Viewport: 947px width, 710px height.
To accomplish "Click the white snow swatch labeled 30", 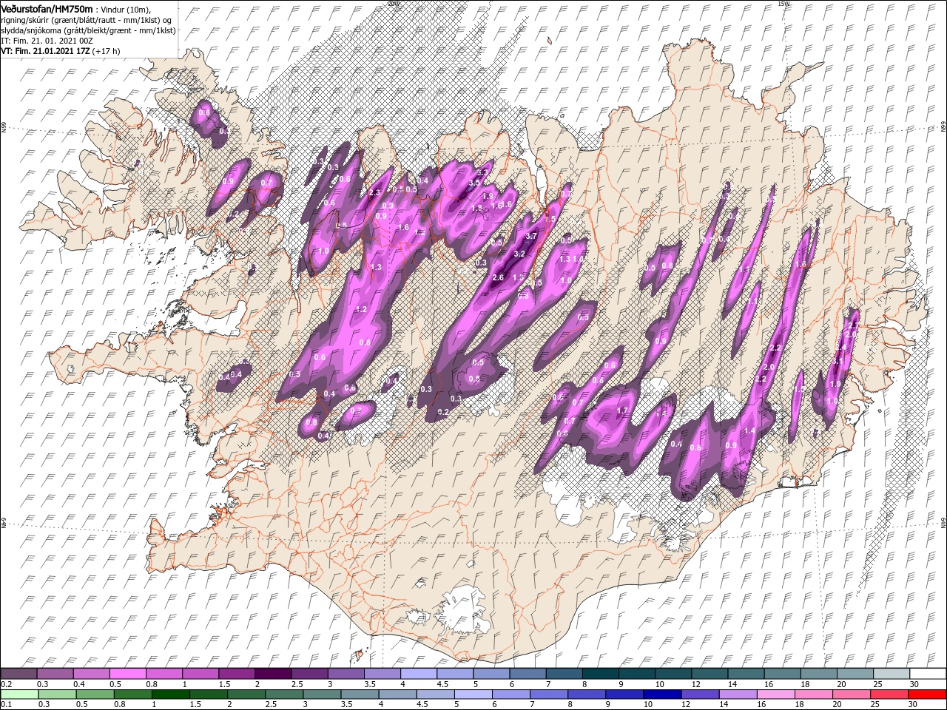I will (x=928, y=674).
